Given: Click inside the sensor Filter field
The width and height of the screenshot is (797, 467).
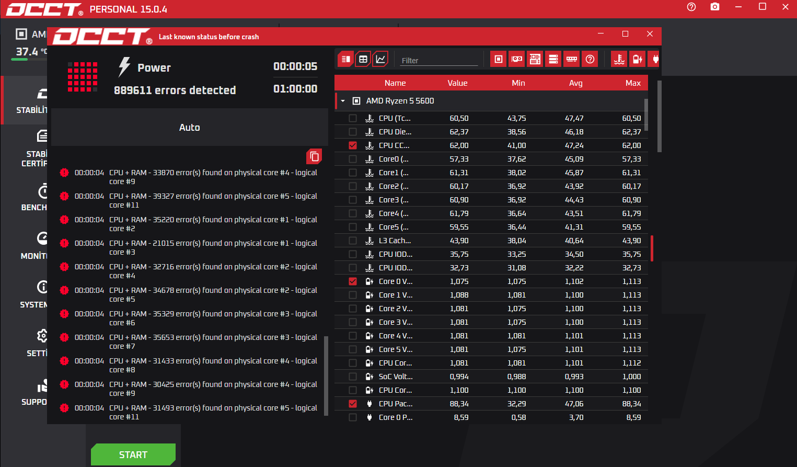Looking at the screenshot, I should 439,61.
